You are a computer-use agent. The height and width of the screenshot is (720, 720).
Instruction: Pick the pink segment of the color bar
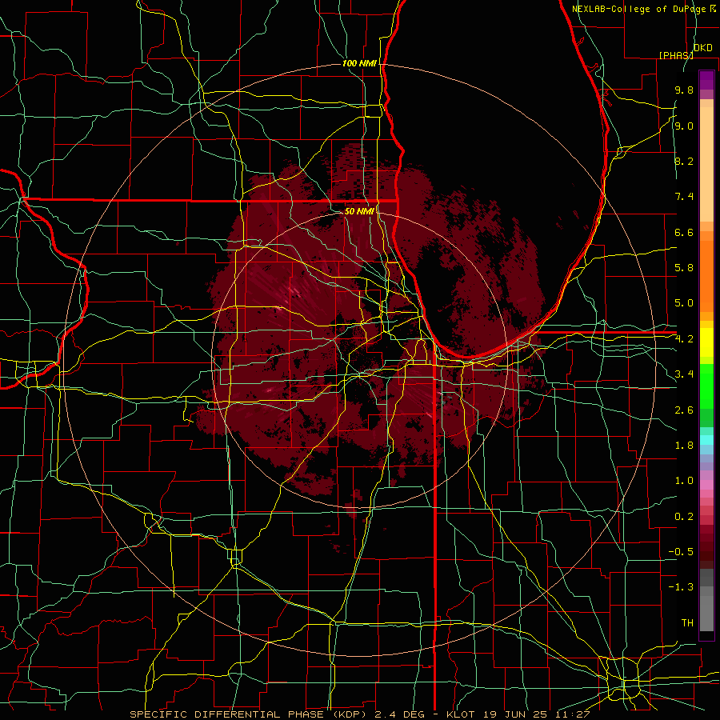[x=706, y=485]
